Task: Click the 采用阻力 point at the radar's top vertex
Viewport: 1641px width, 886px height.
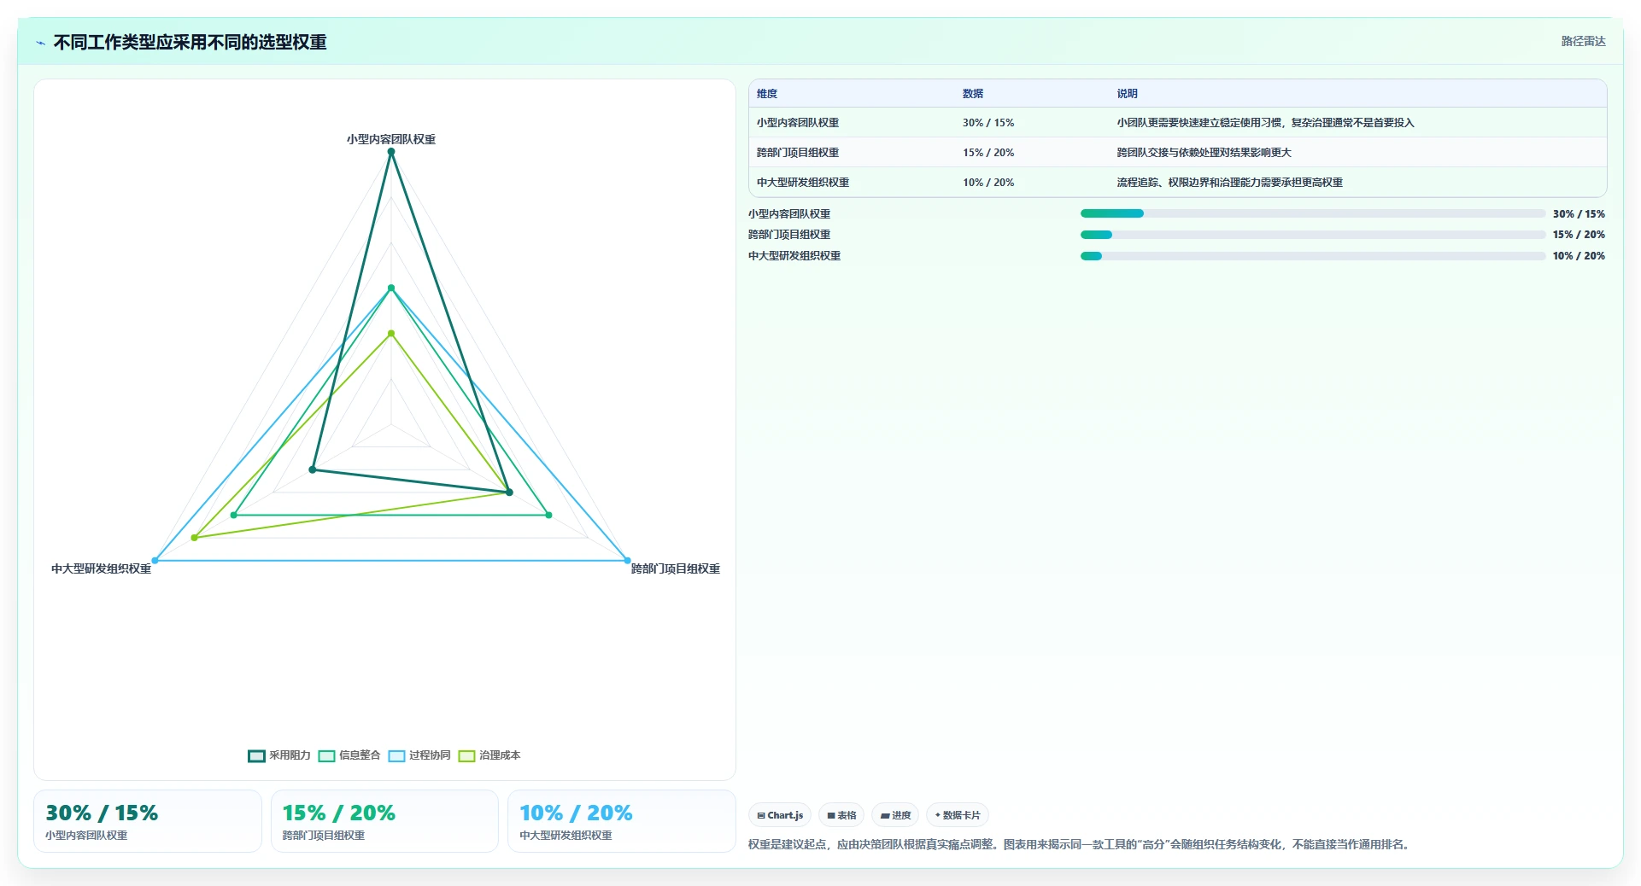Action: [x=391, y=152]
